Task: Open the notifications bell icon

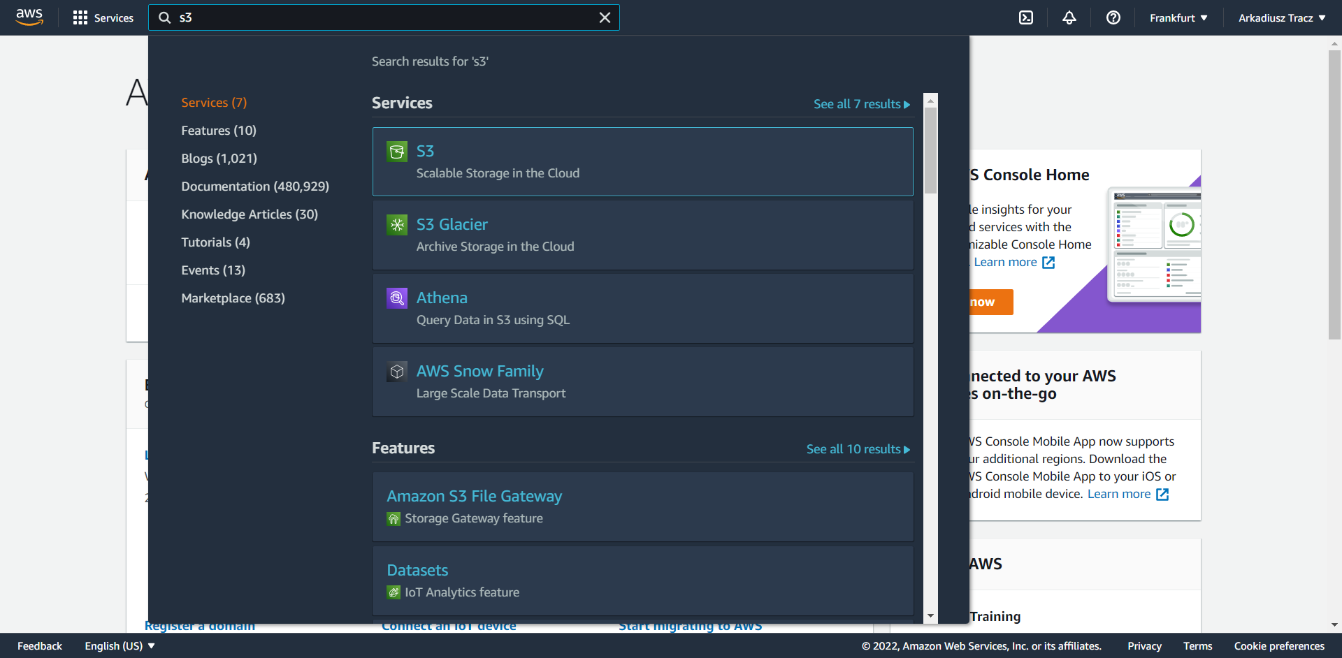Action: pos(1069,17)
